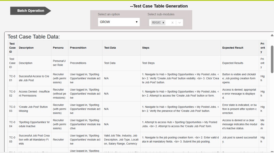Image resolution: width=274 pixels, height=153 pixels.
Task: Click the bold Priority column header
Action: pos(263,48)
